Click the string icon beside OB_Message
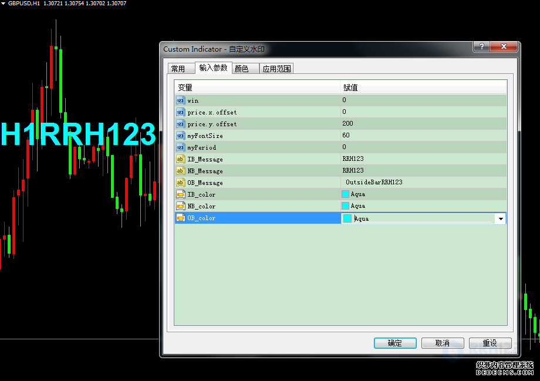 pos(180,183)
